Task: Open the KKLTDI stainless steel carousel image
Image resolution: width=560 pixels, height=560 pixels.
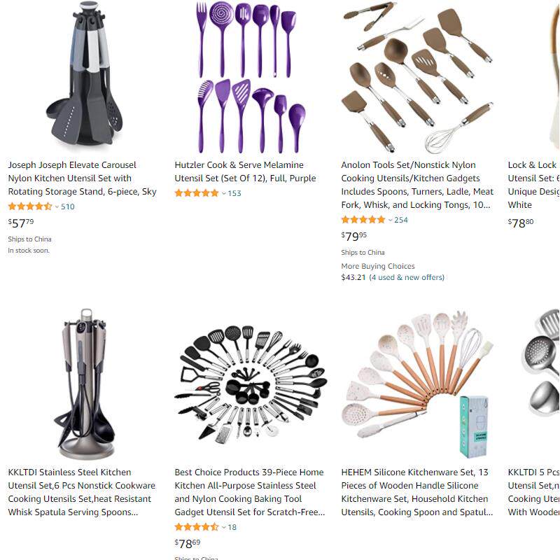Action: pyautogui.click(x=84, y=384)
